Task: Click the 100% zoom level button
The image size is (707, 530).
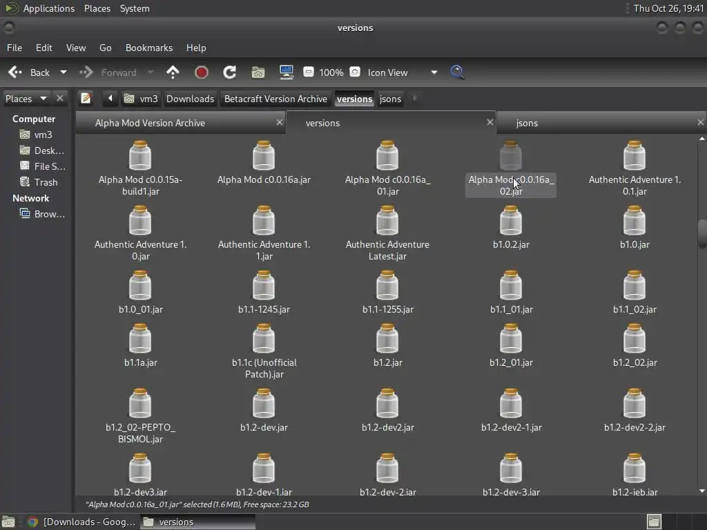Action: coord(331,72)
